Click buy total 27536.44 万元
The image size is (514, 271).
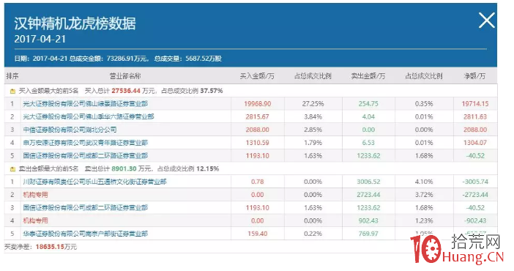click(x=134, y=91)
